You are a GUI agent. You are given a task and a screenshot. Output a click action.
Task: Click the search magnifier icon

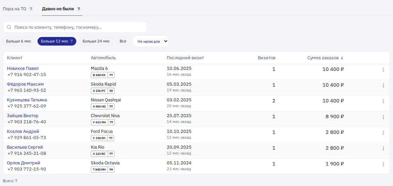click(9, 27)
